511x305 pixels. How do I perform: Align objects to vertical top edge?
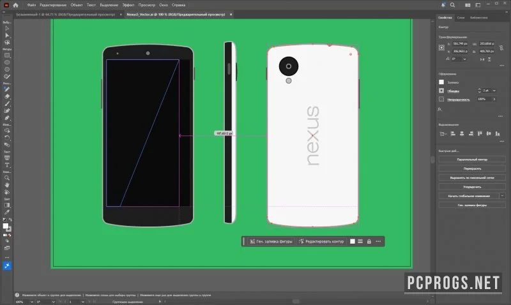[x=480, y=133]
